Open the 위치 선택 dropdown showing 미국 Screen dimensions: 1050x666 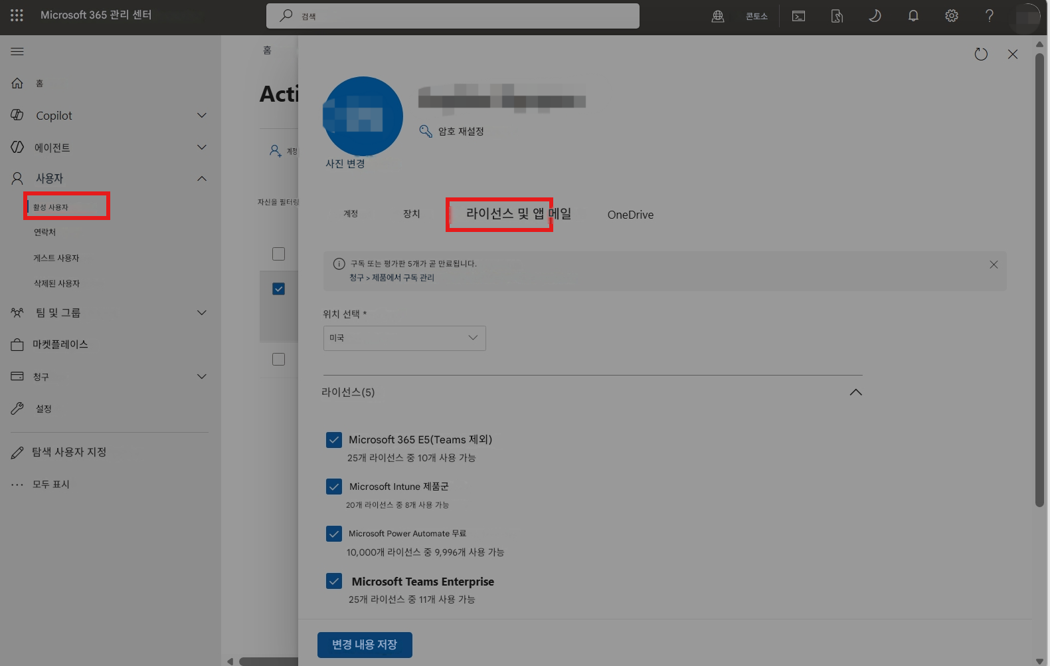pyautogui.click(x=404, y=338)
